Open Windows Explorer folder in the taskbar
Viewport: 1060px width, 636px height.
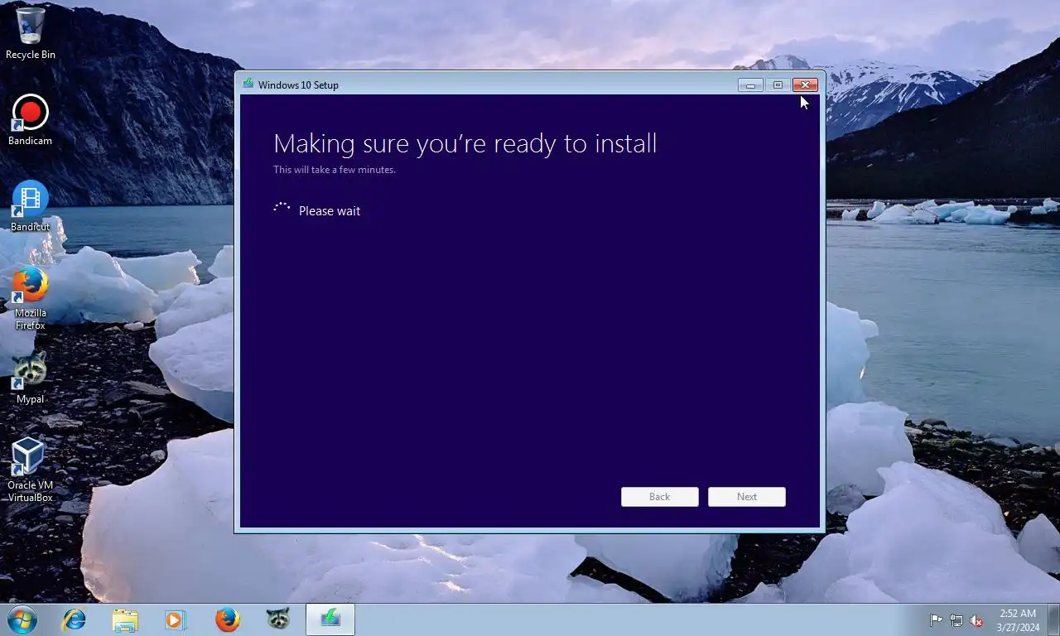click(125, 619)
